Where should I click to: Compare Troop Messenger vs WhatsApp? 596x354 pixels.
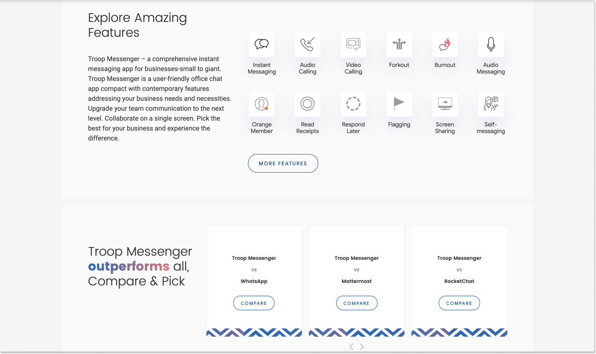254,303
